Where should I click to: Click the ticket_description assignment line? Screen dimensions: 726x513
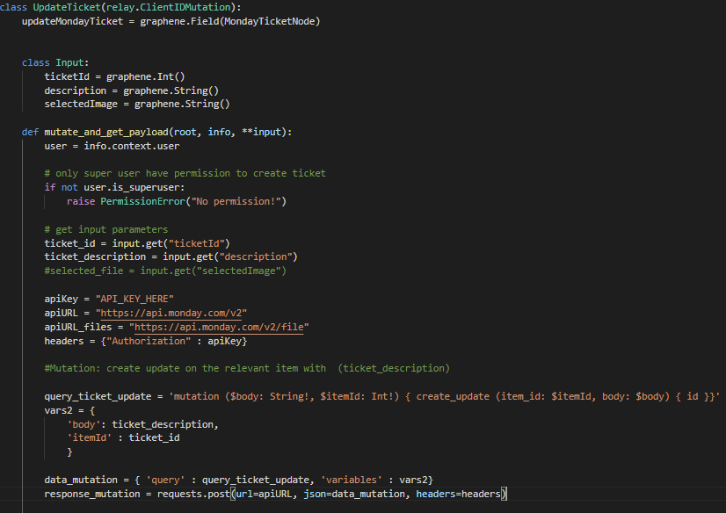click(x=171, y=256)
